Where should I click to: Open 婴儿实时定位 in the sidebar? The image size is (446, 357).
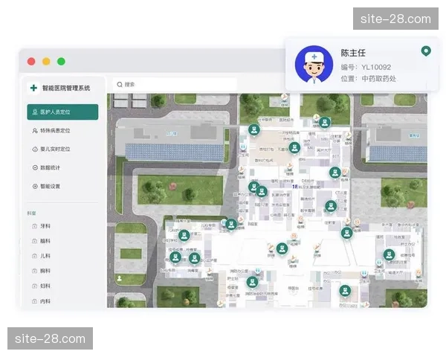pyautogui.click(x=51, y=149)
